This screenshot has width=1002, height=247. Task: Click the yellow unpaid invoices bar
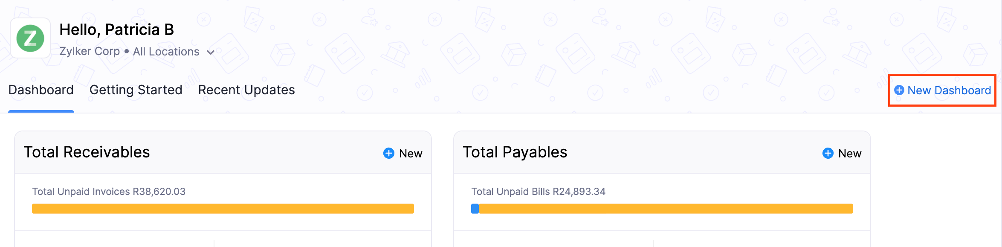pyautogui.click(x=223, y=209)
